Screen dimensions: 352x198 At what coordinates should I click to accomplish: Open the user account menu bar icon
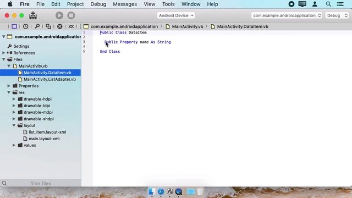tap(315, 4)
